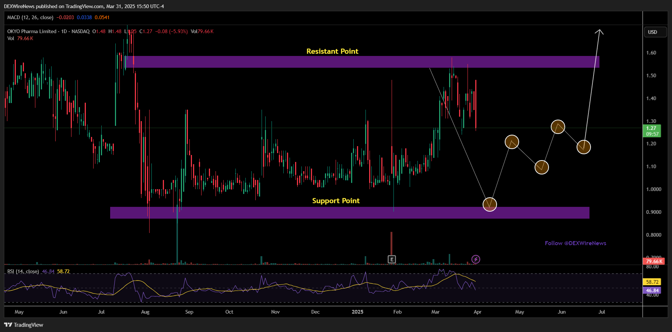Click the Vol indicator label under the symbol

[x=11, y=38]
